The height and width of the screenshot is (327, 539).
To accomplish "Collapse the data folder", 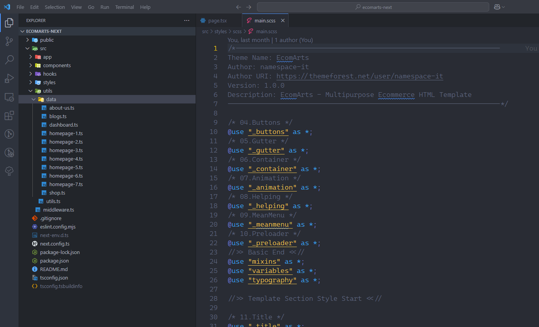I will 51,99.
